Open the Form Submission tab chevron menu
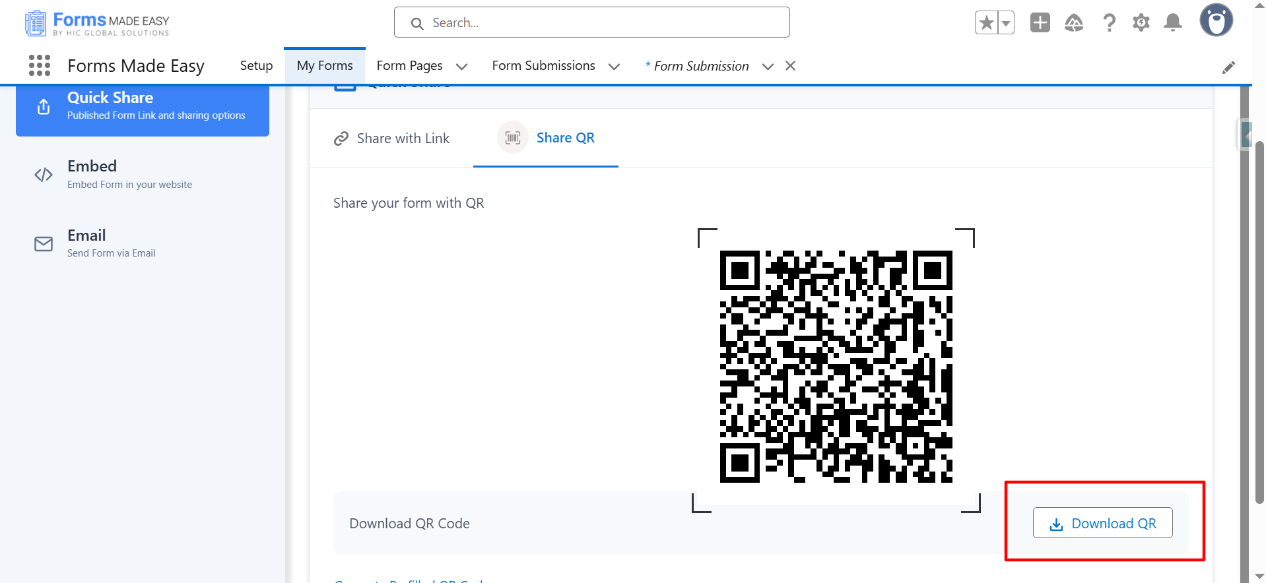 coord(768,67)
